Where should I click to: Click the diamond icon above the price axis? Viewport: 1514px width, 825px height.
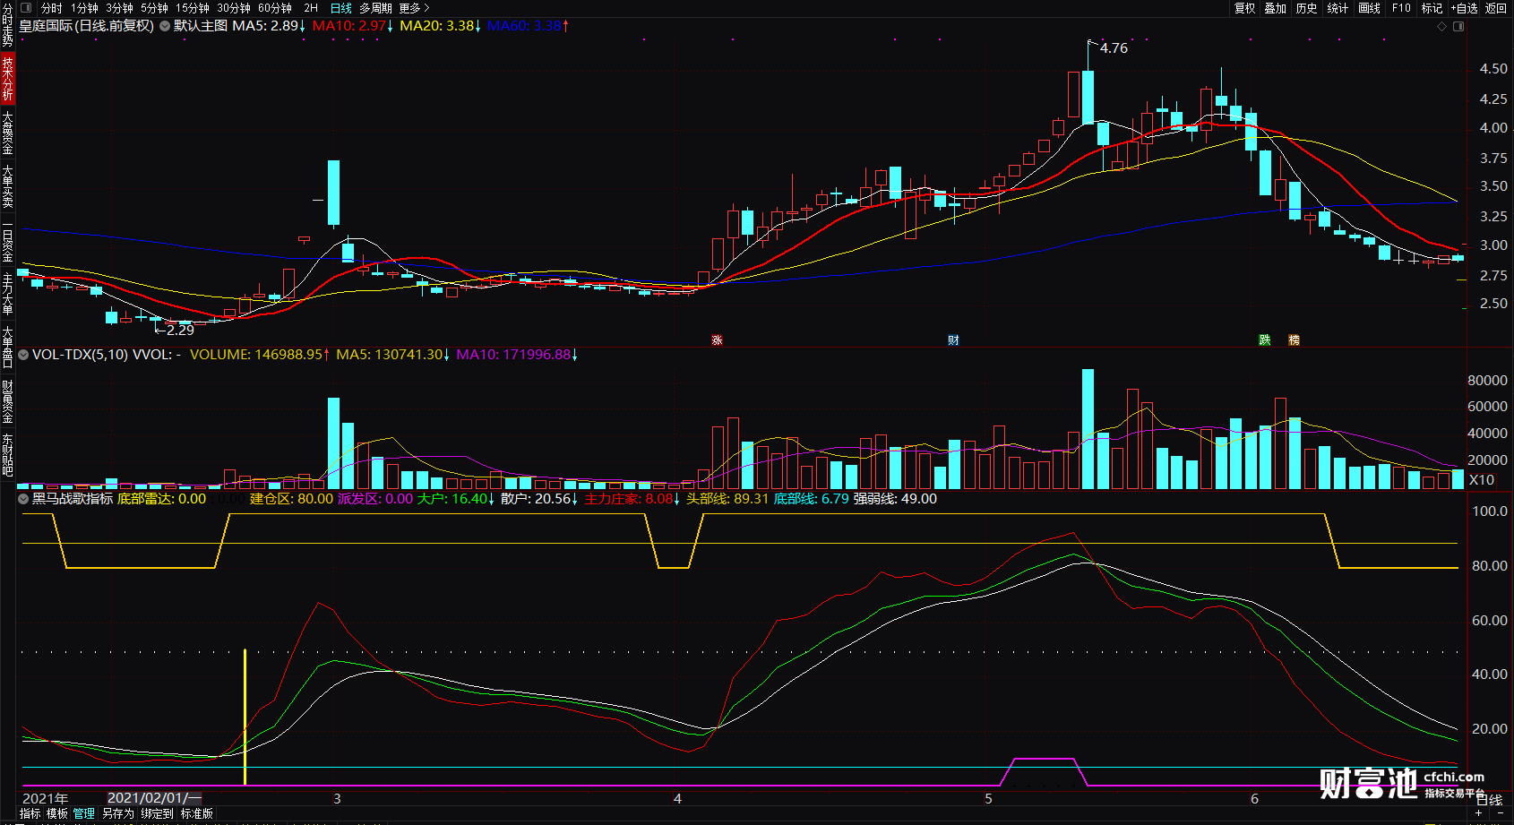click(1442, 27)
